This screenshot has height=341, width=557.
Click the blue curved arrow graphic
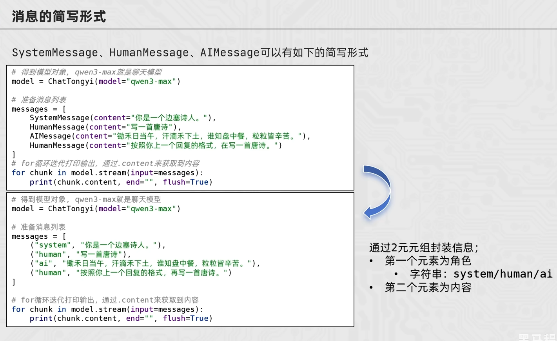(377, 192)
